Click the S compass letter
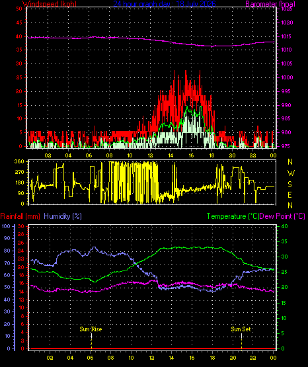 [289, 184]
